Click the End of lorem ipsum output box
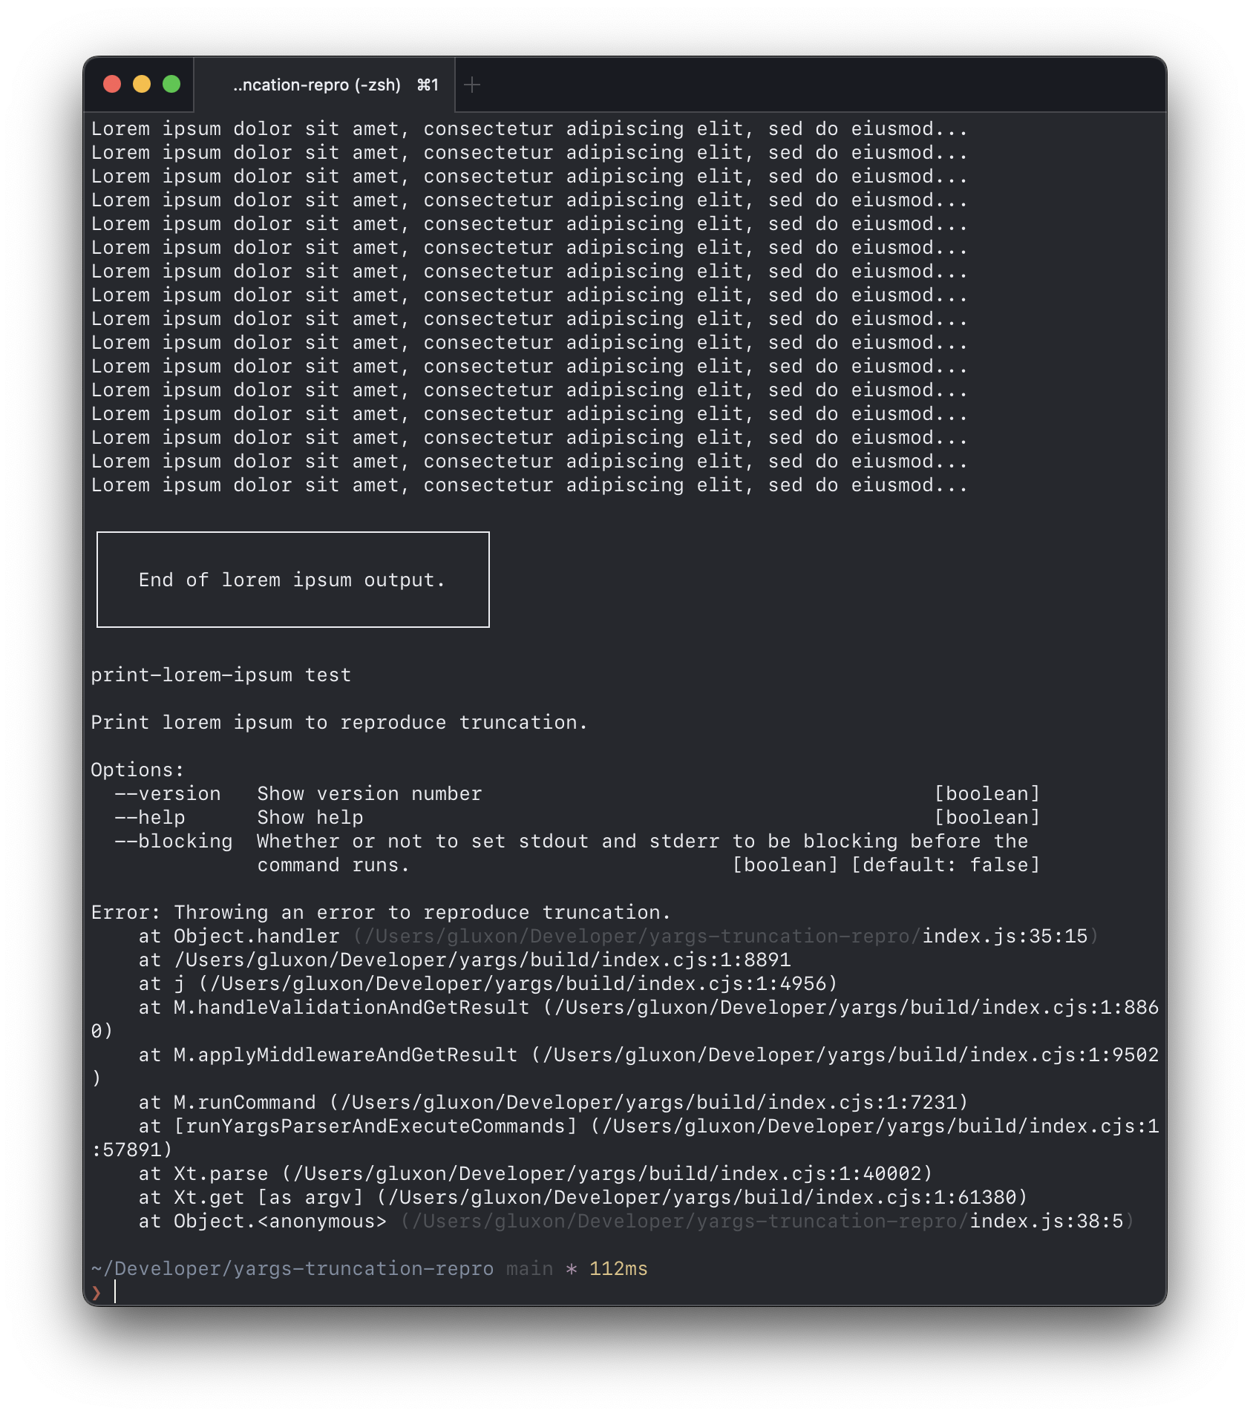Viewport: 1250px width, 1416px height. pos(292,580)
